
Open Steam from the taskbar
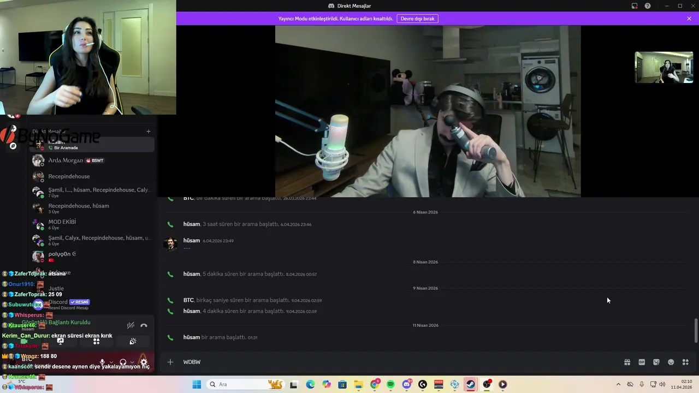pos(471,384)
